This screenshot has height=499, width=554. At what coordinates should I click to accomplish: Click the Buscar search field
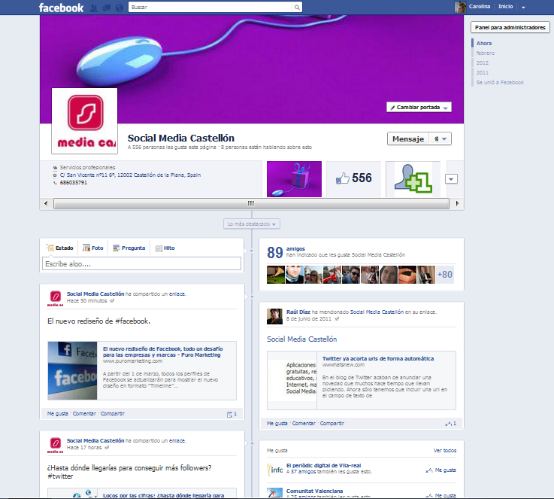[210, 7]
